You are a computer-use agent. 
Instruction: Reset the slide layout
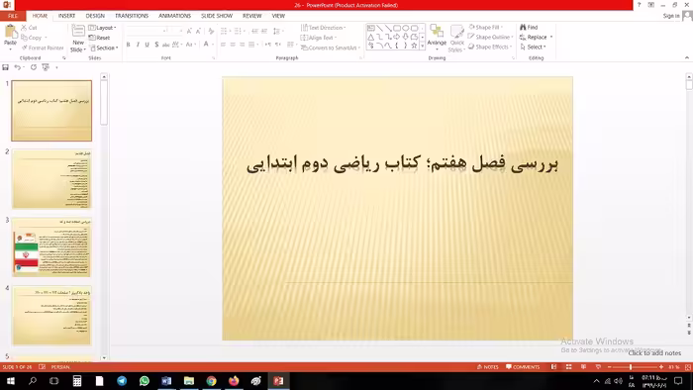[x=99, y=38]
